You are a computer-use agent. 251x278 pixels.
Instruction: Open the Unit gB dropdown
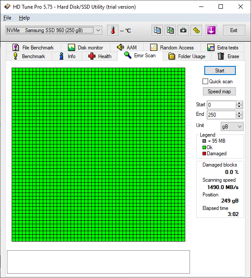coord(232,127)
